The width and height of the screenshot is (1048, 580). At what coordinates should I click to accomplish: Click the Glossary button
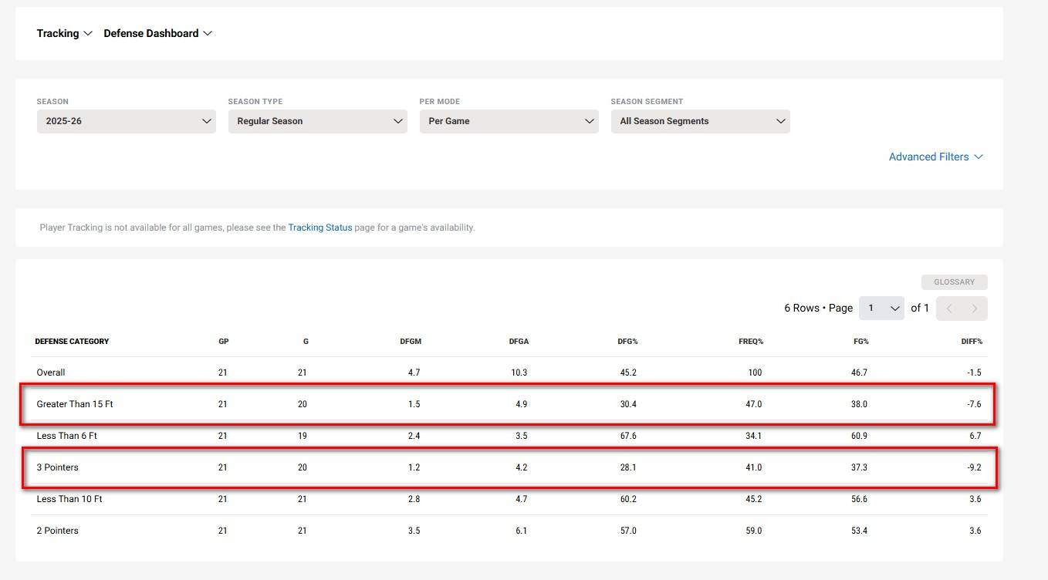[954, 282]
